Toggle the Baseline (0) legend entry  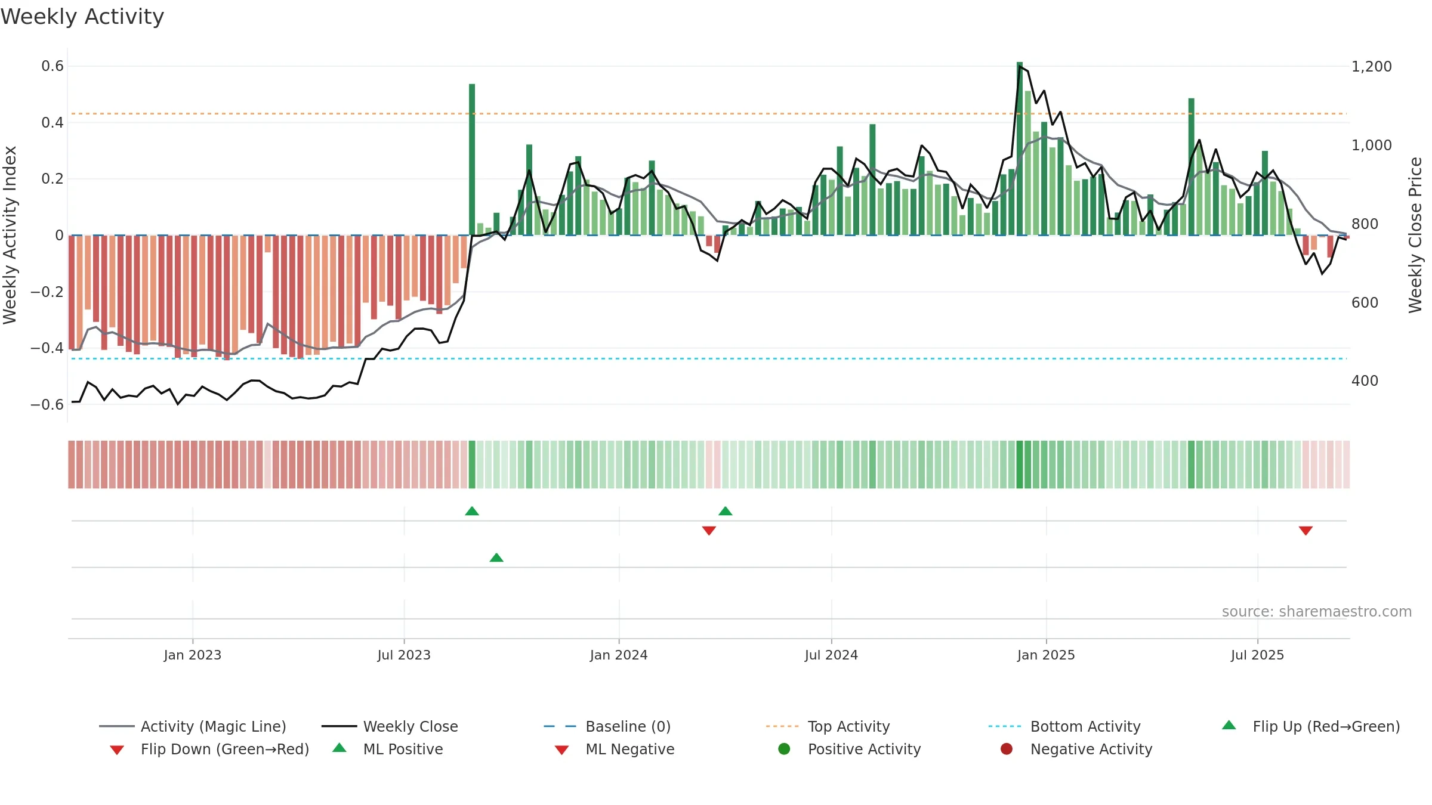click(607, 726)
